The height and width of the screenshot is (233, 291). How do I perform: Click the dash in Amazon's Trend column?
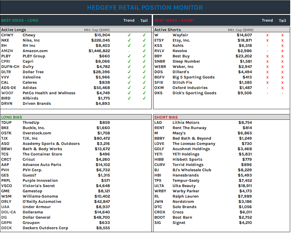click(129, 51)
